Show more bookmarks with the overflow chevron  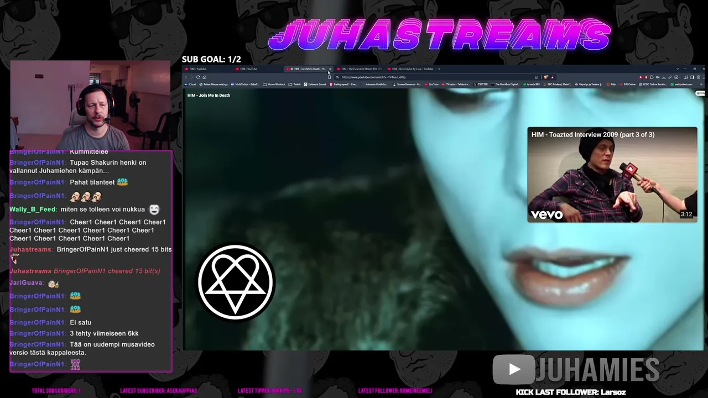click(x=700, y=85)
